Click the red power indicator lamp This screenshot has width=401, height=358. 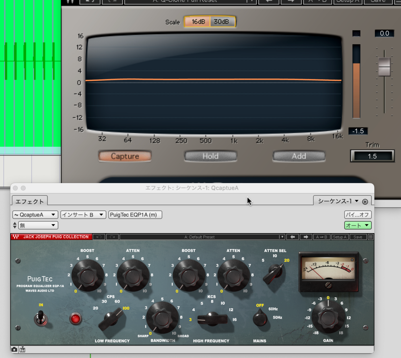76,319
